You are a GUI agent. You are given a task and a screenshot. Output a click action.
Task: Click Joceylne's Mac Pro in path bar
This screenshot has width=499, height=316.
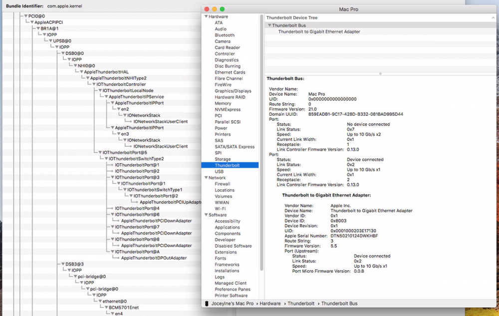[233, 304]
